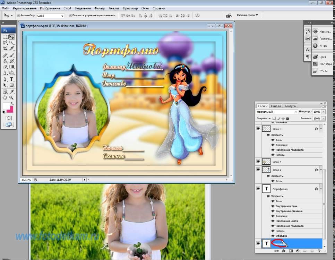The width and height of the screenshot is (335, 260).
Task: Open the Гистограмма panel
Action: click(x=322, y=39)
